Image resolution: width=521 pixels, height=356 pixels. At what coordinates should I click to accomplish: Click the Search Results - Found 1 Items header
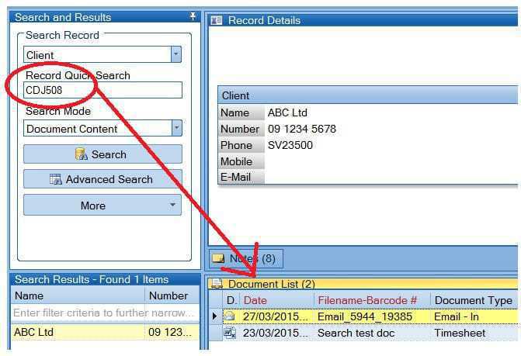[x=105, y=279]
